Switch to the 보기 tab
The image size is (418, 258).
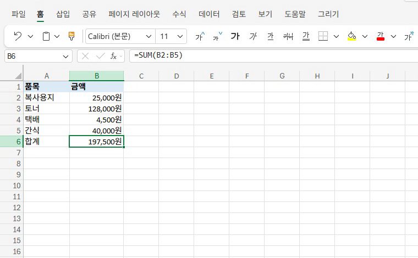[x=265, y=14]
